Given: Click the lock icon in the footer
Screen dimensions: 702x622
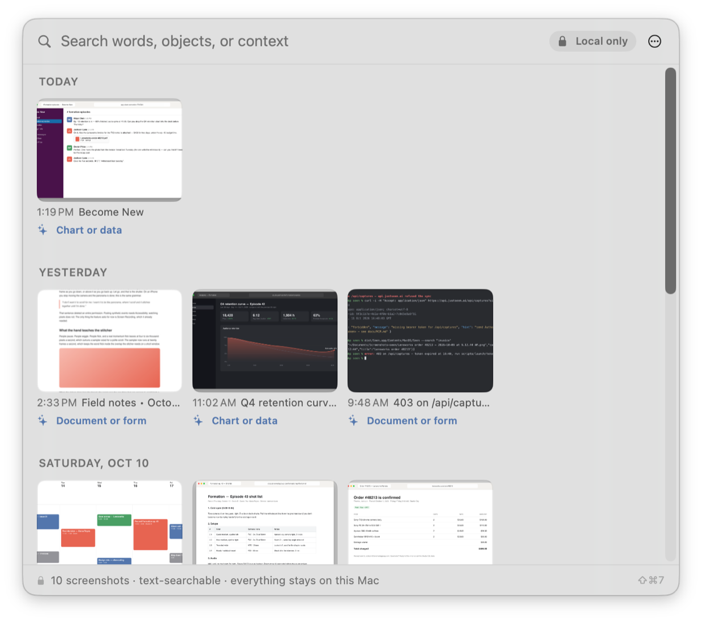Looking at the screenshot, I should coord(41,581).
